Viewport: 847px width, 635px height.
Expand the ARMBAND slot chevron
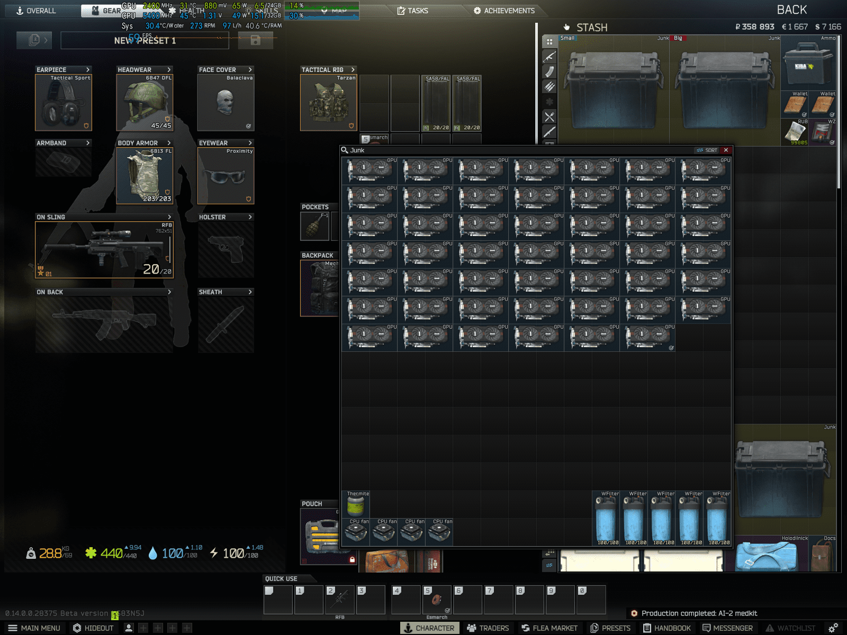pos(88,143)
